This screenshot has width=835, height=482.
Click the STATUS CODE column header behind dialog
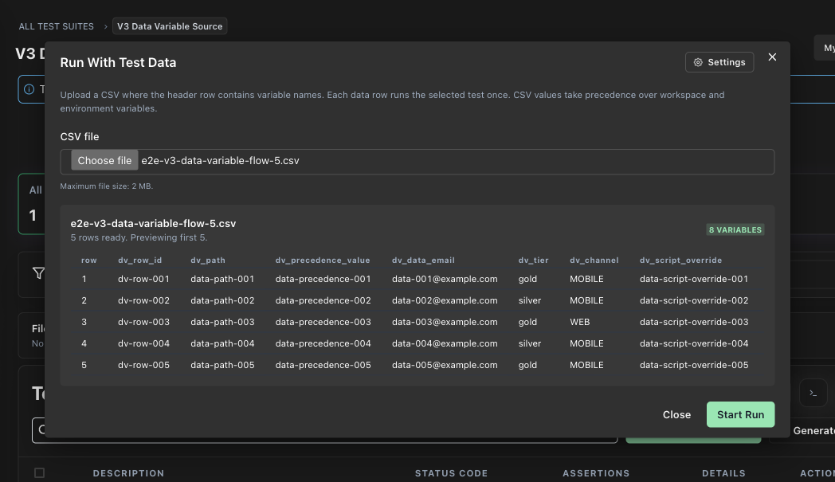pos(451,473)
